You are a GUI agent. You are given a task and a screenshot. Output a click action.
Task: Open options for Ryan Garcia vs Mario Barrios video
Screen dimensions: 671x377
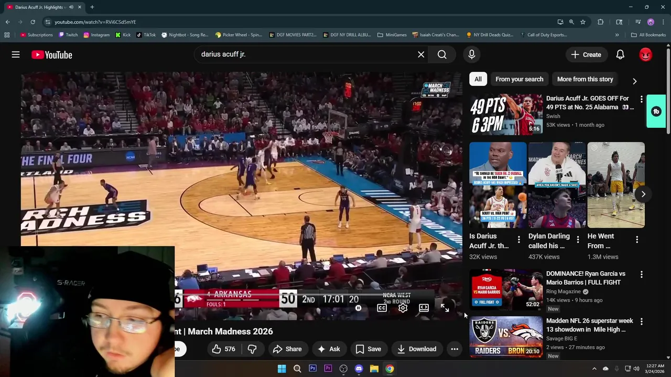click(641, 274)
